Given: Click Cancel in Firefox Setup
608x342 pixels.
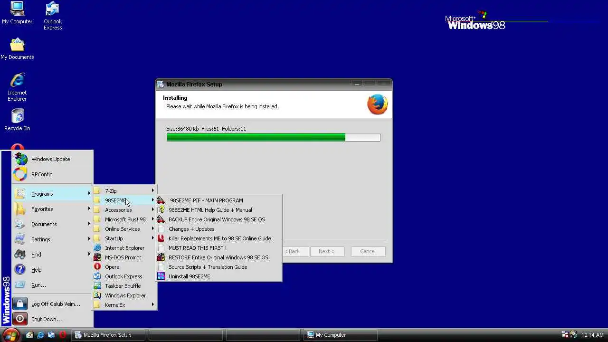Looking at the screenshot, I should click(x=368, y=251).
